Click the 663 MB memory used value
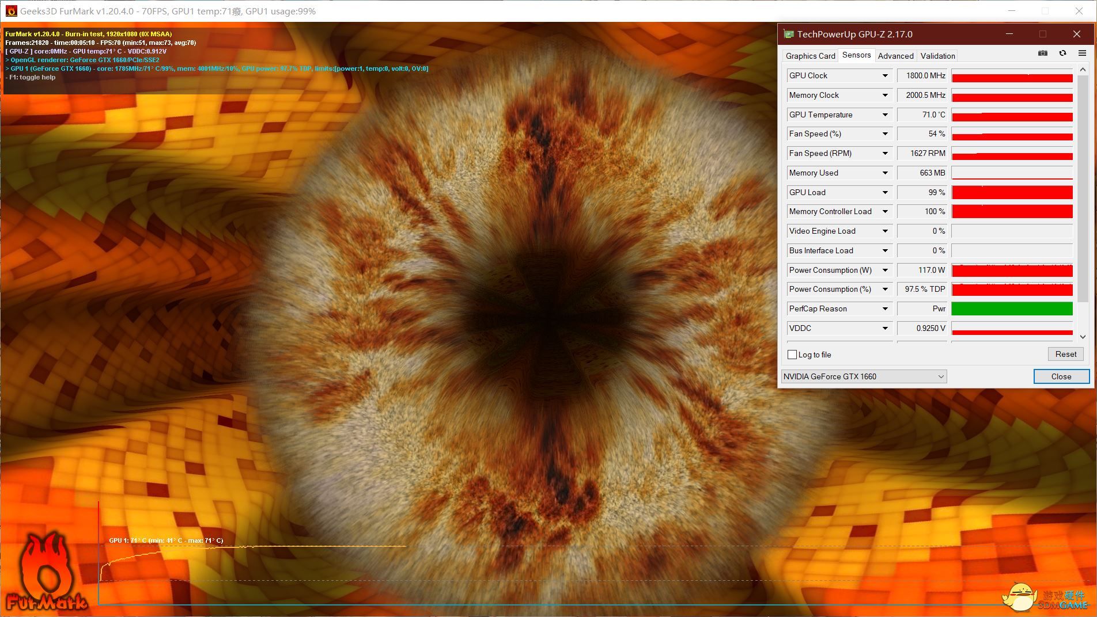Screen dimensions: 1097x617 click(x=922, y=173)
